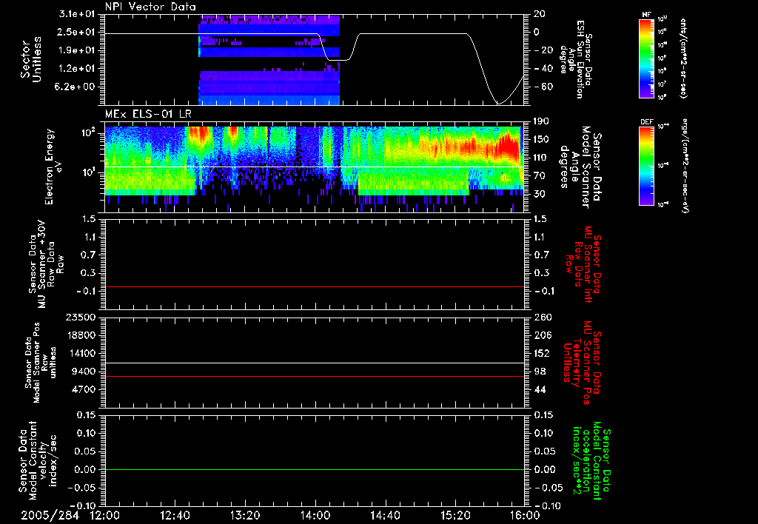This screenshot has width=758, height=524.
Task: Click the "Model Scanner Angle degrees" label
Action: [580, 167]
